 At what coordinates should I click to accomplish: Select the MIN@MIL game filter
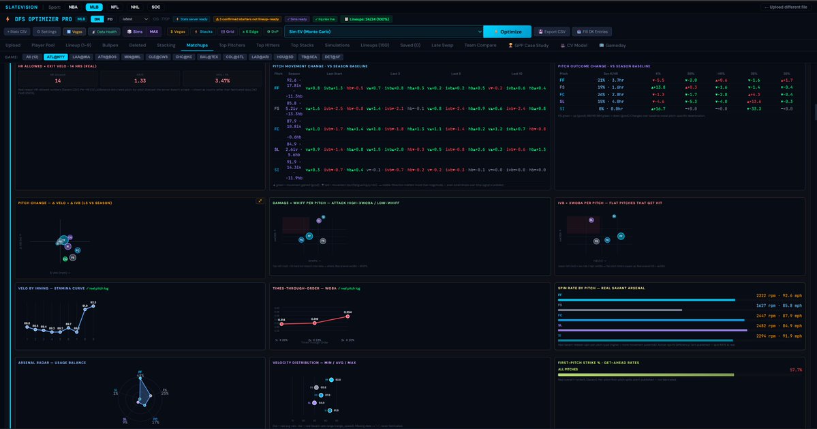click(132, 57)
